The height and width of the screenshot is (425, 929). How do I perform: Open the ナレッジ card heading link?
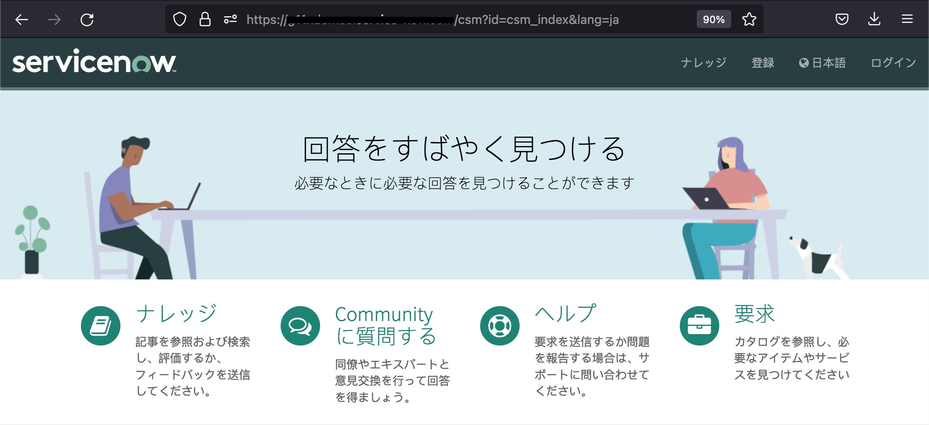(177, 313)
